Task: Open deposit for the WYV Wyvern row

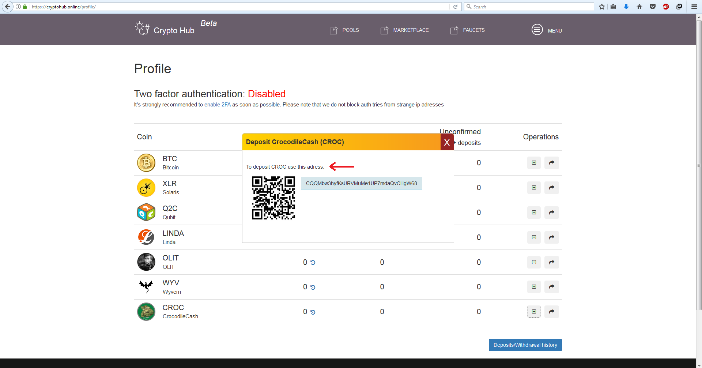Action: [534, 287]
